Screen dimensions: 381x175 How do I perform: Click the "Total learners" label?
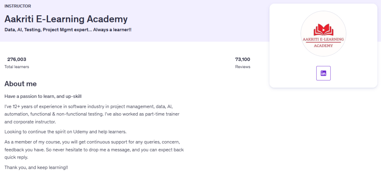(x=17, y=67)
